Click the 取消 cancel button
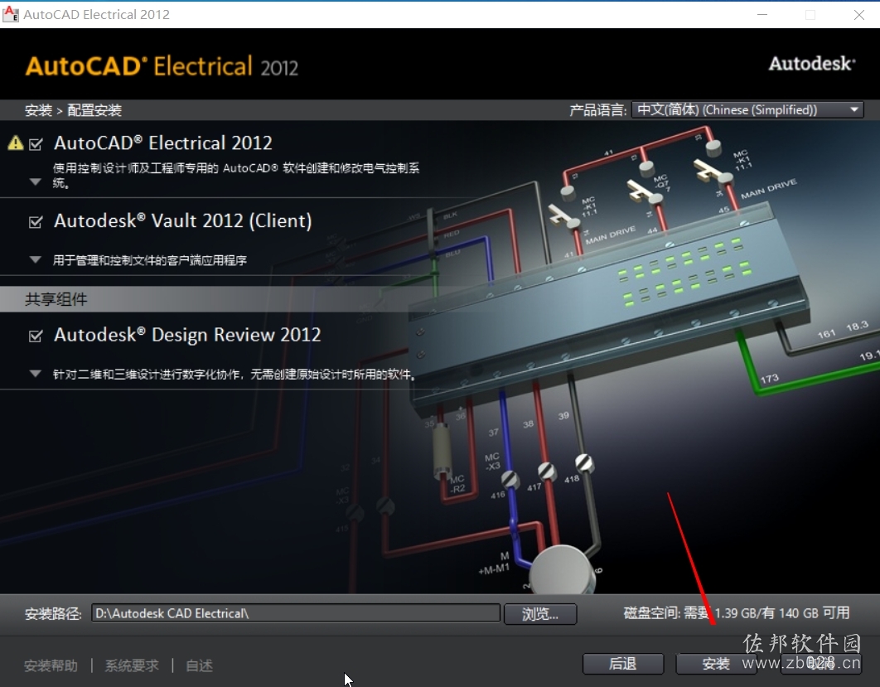Screen dimensions: 880x687 click(821, 664)
